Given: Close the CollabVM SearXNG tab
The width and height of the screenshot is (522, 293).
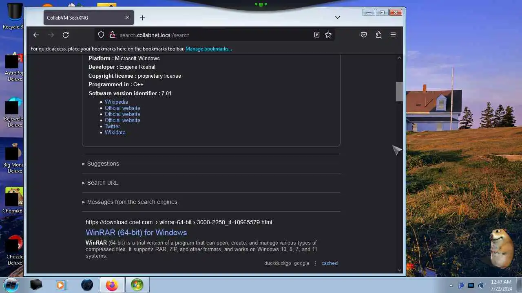Looking at the screenshot, I should tap(127, 18).
